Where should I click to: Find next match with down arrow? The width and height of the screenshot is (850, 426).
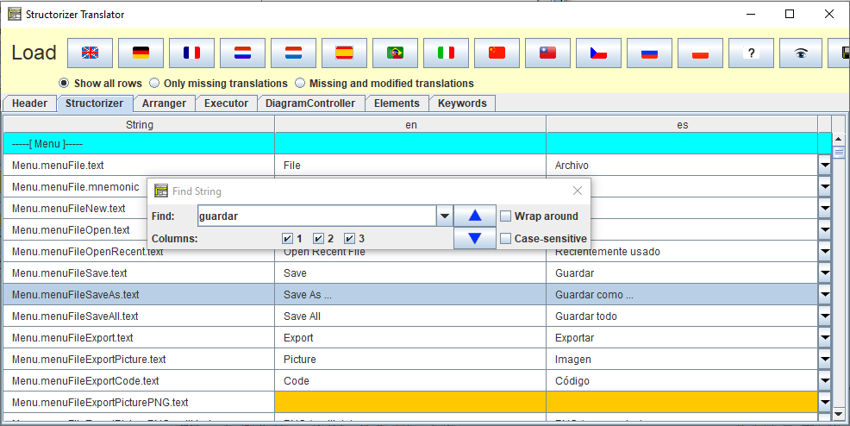click(475, 238)
